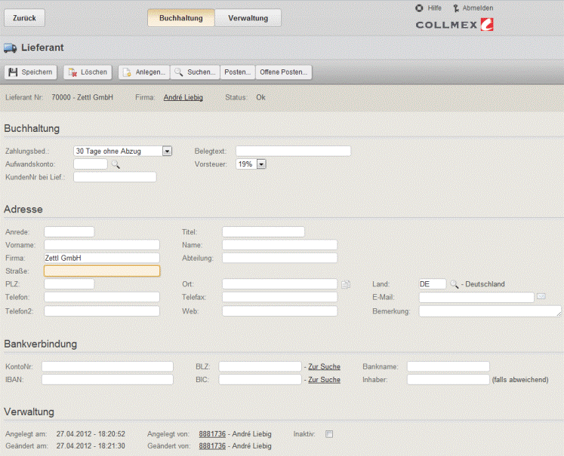This screenshot has width=564, height=456.
Task: Click the BLZ input field
Action: coord(260,366)
